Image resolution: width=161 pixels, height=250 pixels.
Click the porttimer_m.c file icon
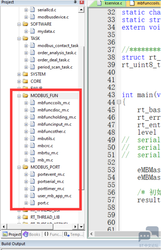(x=32, y=189)
